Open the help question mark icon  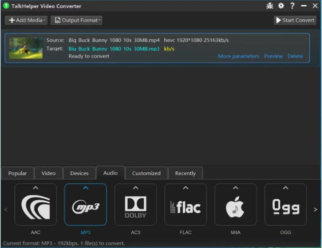coord(292,6)
